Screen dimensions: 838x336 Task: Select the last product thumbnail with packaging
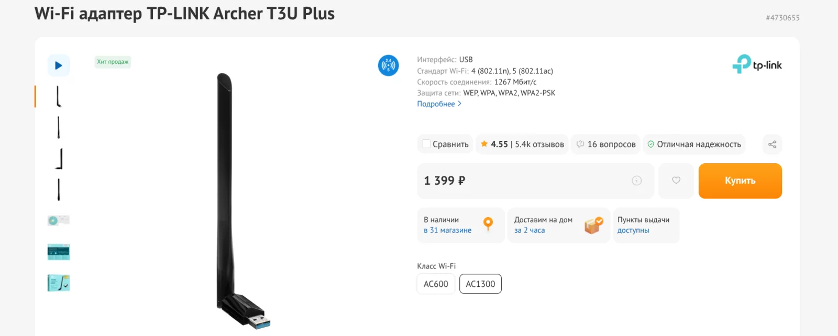pyautogui.click(x=59, y=283)
